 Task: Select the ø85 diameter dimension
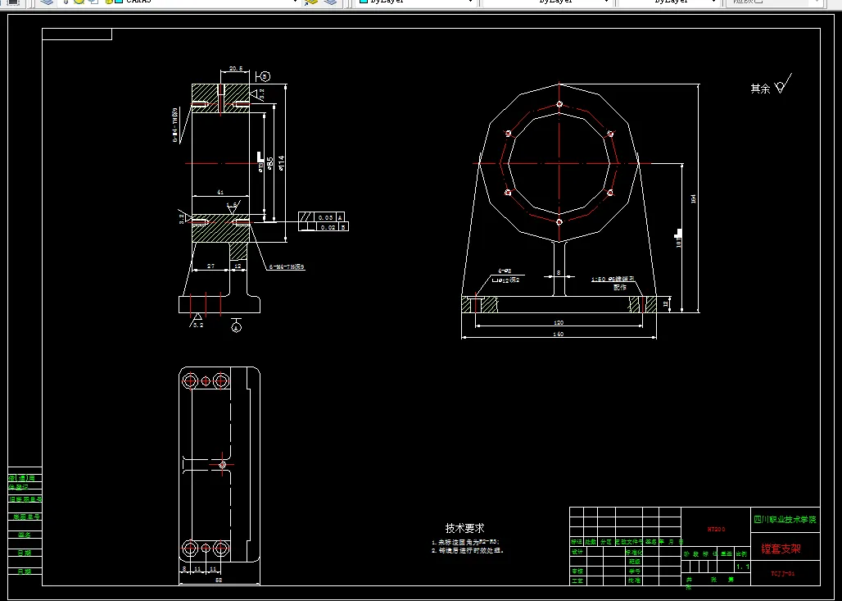click(270, 163)
